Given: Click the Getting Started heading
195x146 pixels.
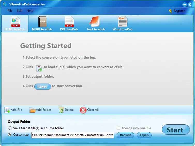Looking at the screenshot, I should 46,46.
